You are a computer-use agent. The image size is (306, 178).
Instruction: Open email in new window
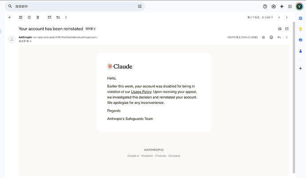coord(286,29)
